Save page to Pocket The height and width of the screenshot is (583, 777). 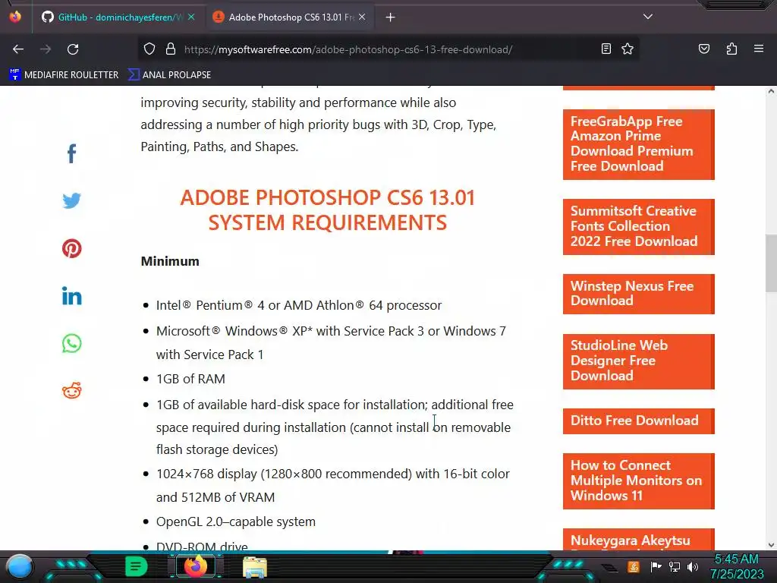pos(703,49)
